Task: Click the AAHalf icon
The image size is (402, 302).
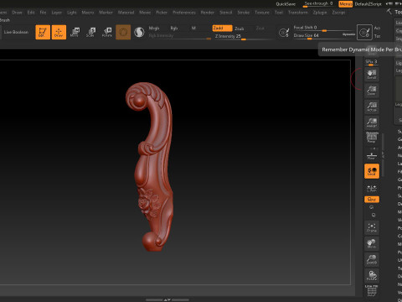Action: [372, 122]
